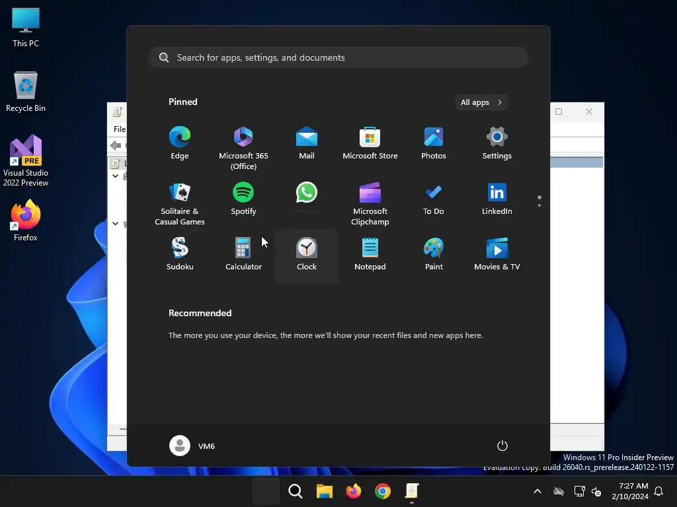Open Microsoft Clipchamp
Screen dimensions: 677x507
(x=370, y=204)
